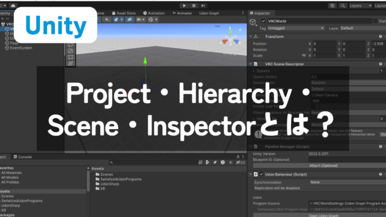
Task: Select the Rotate tool in the Scene overlay
Action: 71,45
